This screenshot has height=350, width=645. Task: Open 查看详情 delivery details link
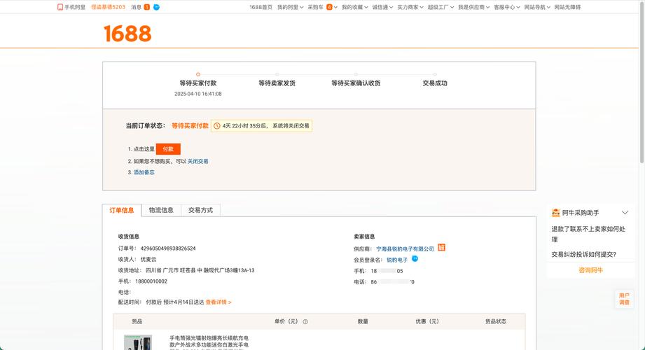[x=219, y=302]
